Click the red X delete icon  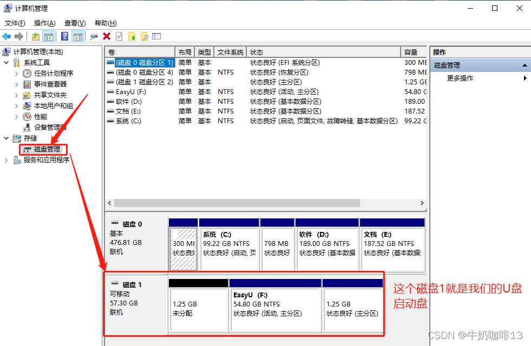[x=107, y=36]
